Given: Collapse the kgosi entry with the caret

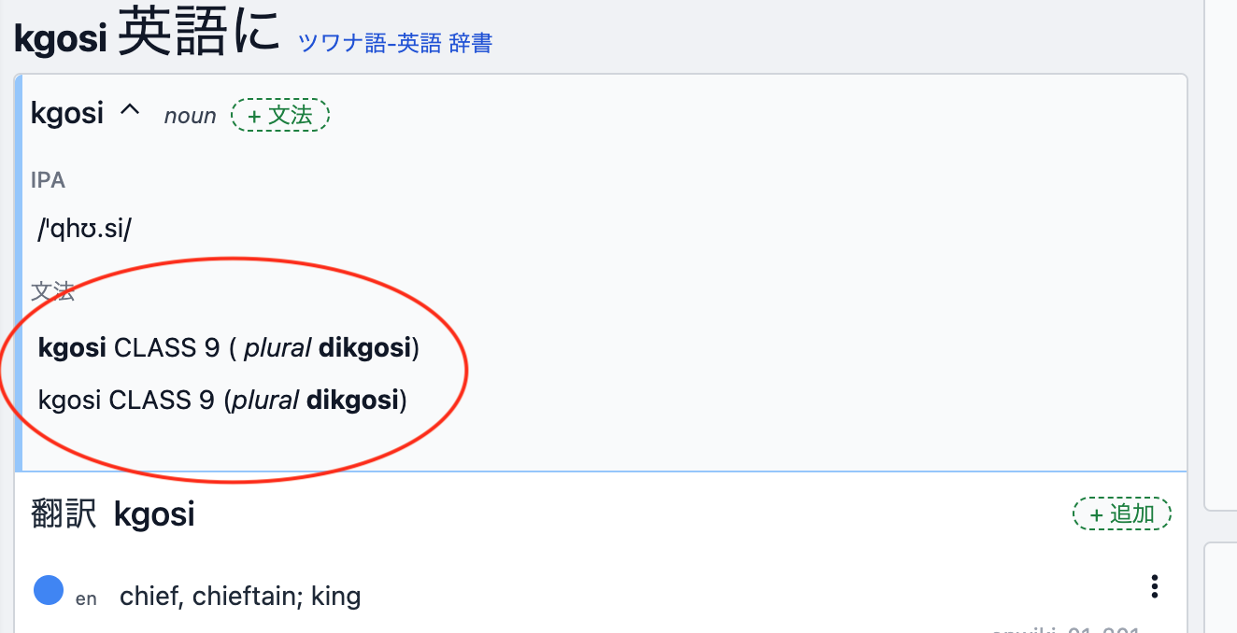Looking at the screenshot, I should pyautogui.click(x=130, y=112).
